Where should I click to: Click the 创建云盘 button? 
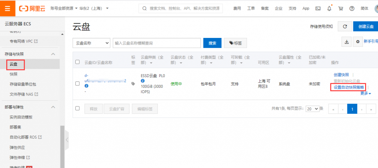click(365, 26)
